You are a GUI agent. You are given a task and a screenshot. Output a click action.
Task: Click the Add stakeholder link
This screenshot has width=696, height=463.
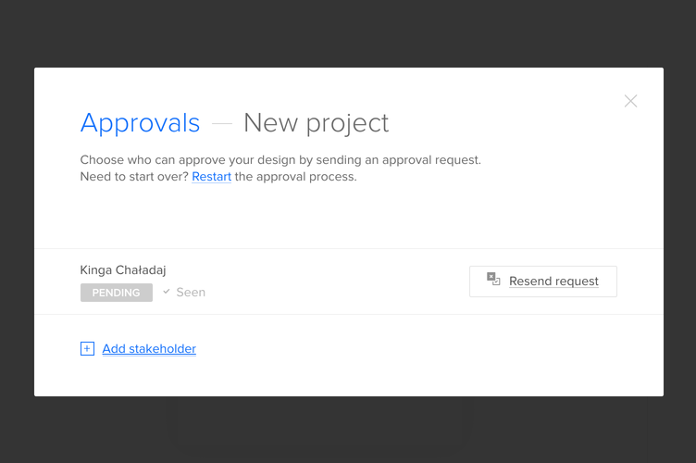pyautogui.click(x=149, y=349)
